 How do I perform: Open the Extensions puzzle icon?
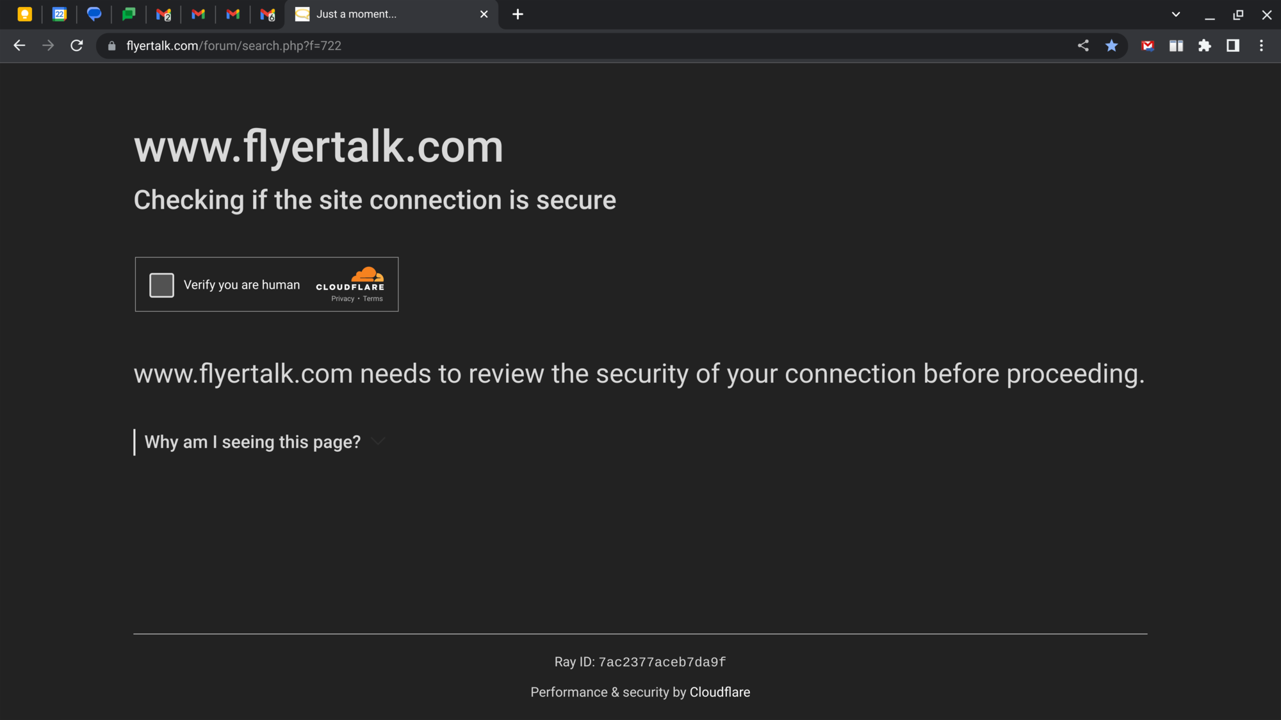tap(1205, 45)
